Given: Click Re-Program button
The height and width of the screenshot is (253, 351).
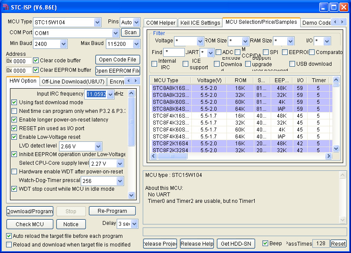Looking at the screenshot, I should 112,211.
